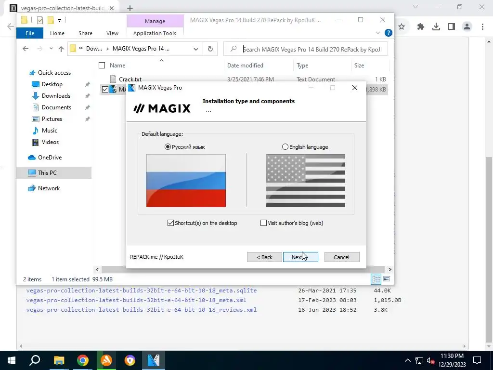Open Desktop in navigation pane
This screenshot has height=370, width=493.
(x=52, y=84)
